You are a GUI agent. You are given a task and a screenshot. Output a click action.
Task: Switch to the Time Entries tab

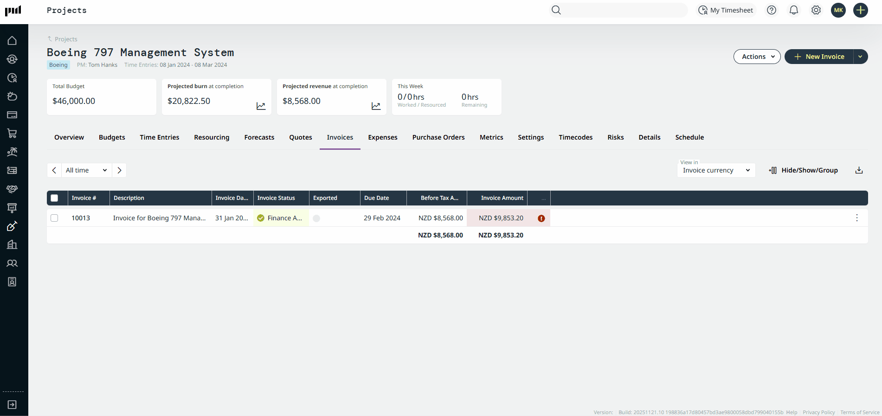pos(160,137)
